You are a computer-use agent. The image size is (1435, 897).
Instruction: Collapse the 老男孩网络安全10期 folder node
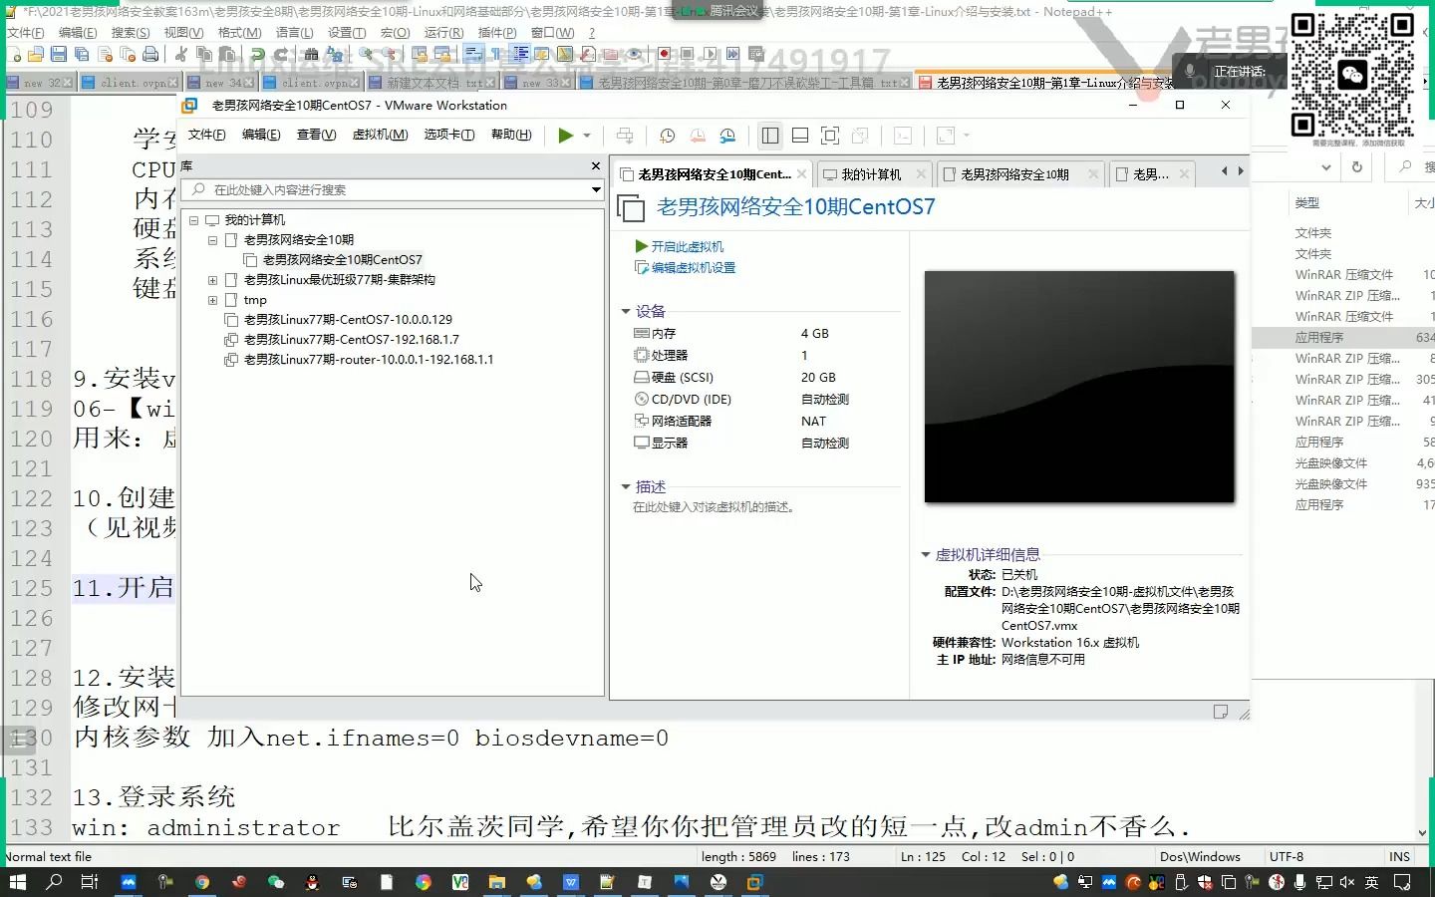[x=212, y=240]
